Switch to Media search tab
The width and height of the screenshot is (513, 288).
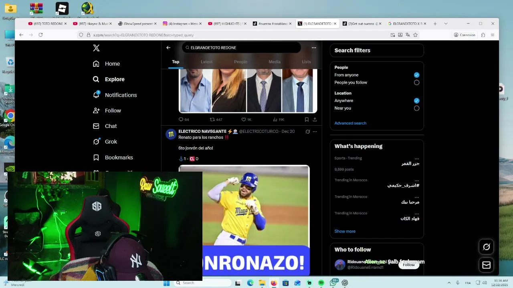click(x=275, y=62)
